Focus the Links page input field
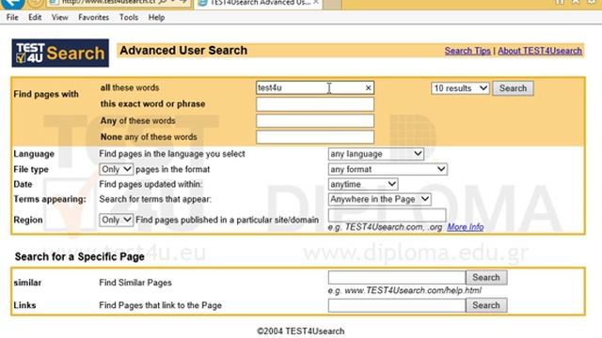The image size is (602, 338). (x=397, y=305)
